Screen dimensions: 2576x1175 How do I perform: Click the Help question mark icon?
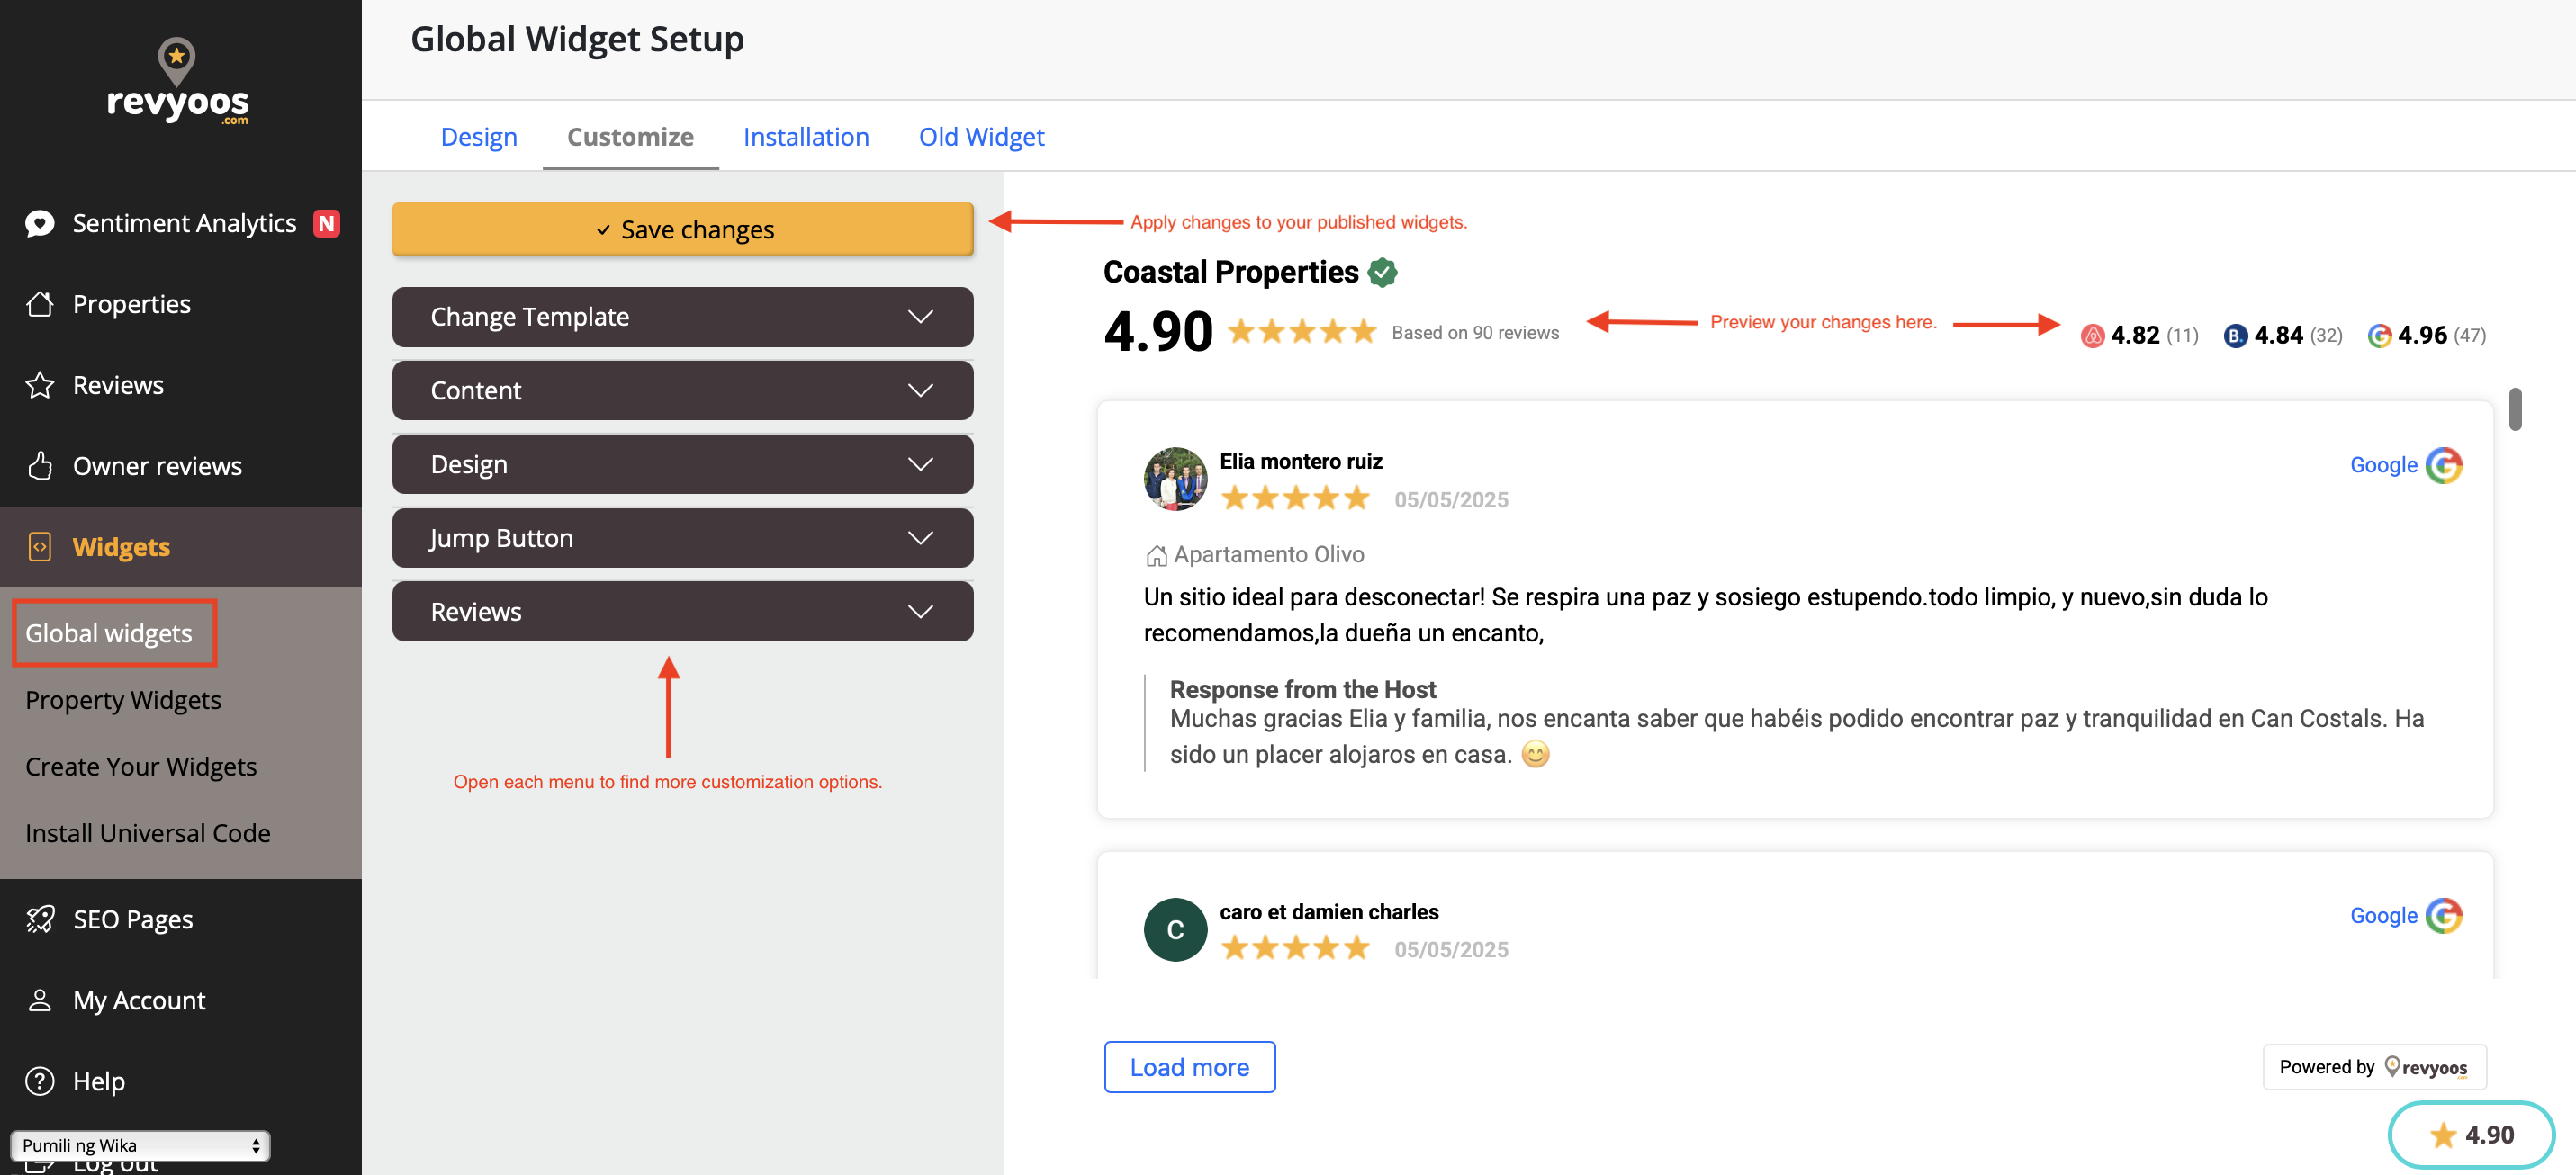[x=39, y=1081]
